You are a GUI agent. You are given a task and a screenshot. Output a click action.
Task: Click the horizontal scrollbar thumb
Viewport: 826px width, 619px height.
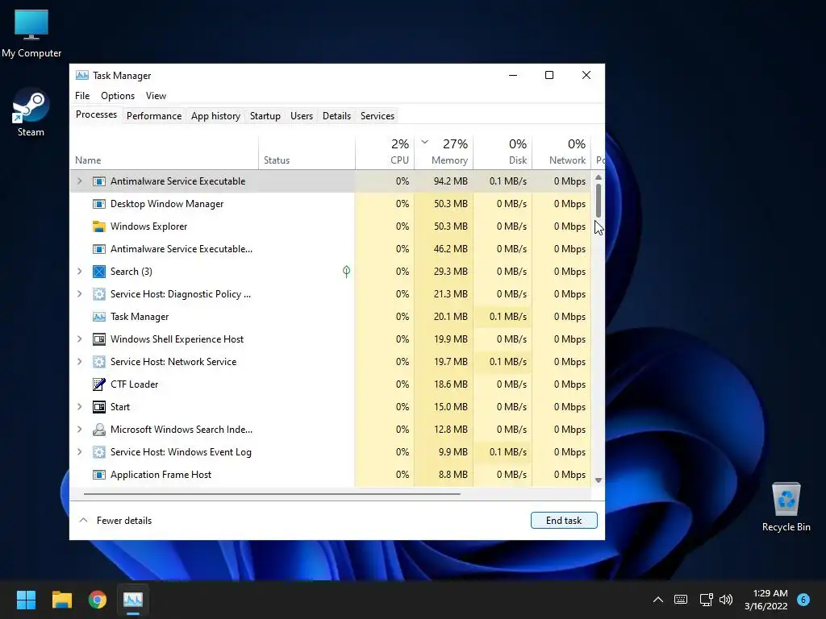[272, 494]
